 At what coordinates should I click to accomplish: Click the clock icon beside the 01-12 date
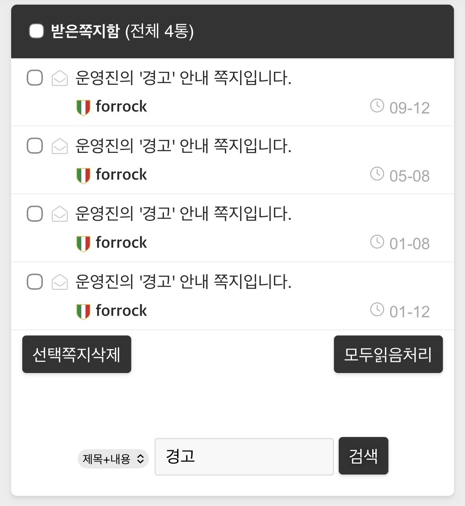pyautogui.click(x=377, y=309)
